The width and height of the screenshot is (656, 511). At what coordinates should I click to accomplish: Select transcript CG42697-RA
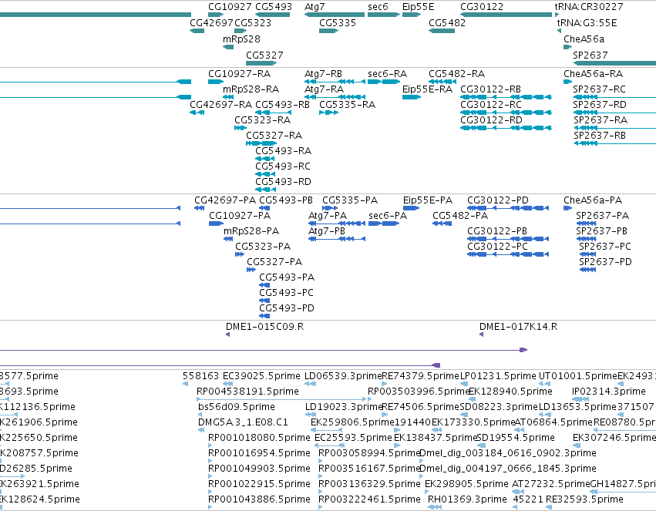pyautogui.click(x=221, y=105)
